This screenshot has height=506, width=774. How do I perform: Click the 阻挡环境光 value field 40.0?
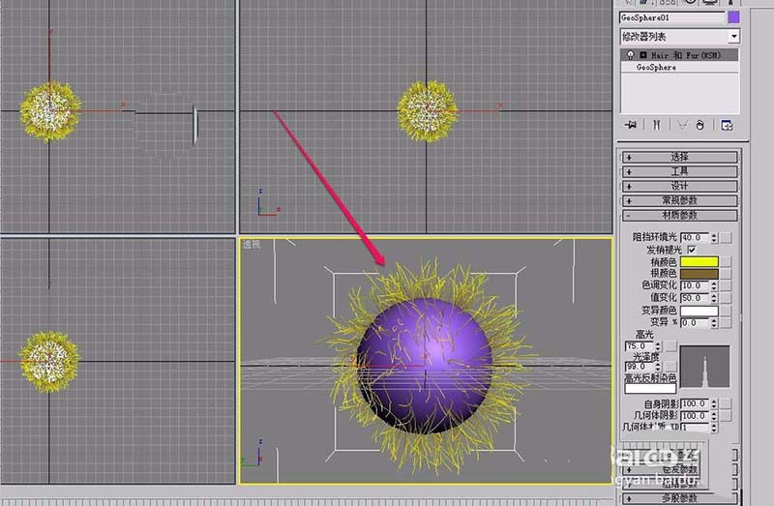click(695, 238)
